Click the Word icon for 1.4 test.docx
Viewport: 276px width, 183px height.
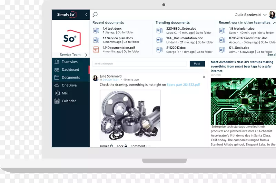pyautogui.click(x=96, y=31)
